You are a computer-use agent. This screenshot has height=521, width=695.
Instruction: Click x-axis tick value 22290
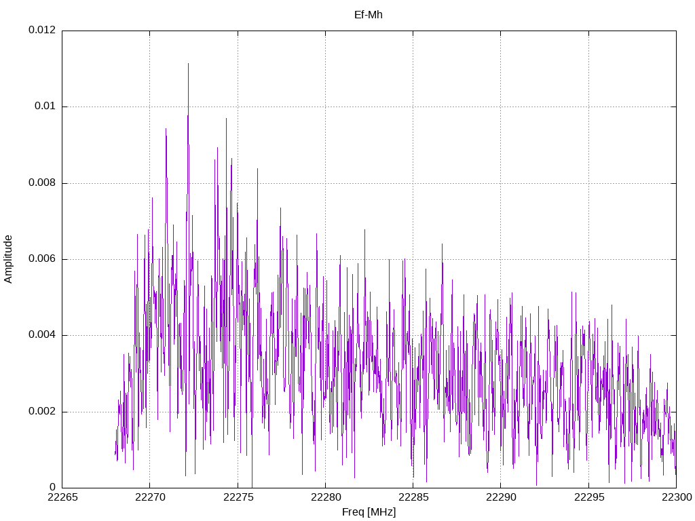coord(502,497)
